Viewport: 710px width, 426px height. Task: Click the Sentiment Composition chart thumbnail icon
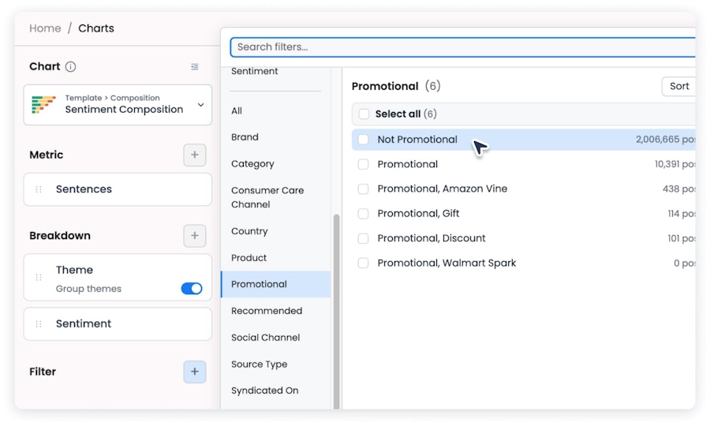[43, 105]
